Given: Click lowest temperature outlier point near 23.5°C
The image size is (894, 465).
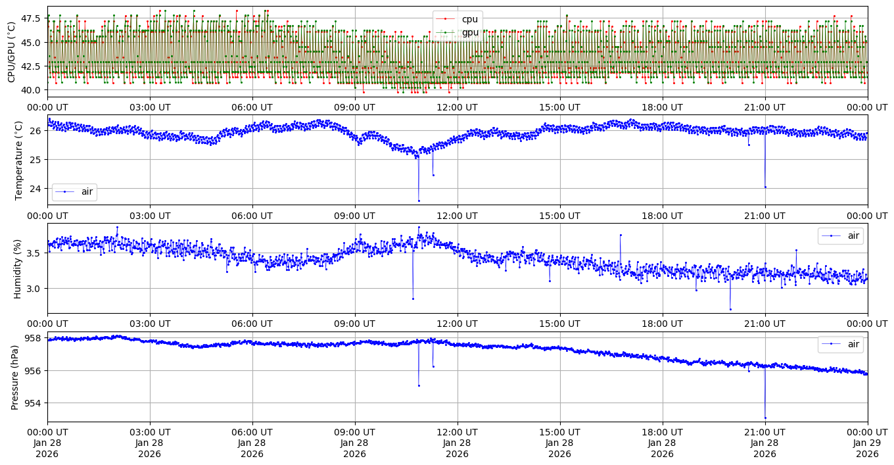Looking at the screenshot, I should coord(419,201).
